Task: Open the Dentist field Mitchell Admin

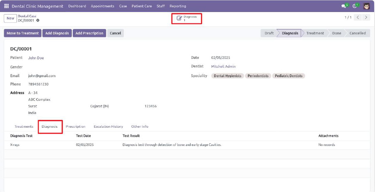Action: tap(223, 66)
